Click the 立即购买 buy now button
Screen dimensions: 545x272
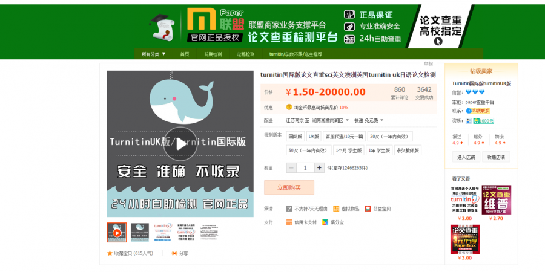pyautogui.click(x=289, y=187)
